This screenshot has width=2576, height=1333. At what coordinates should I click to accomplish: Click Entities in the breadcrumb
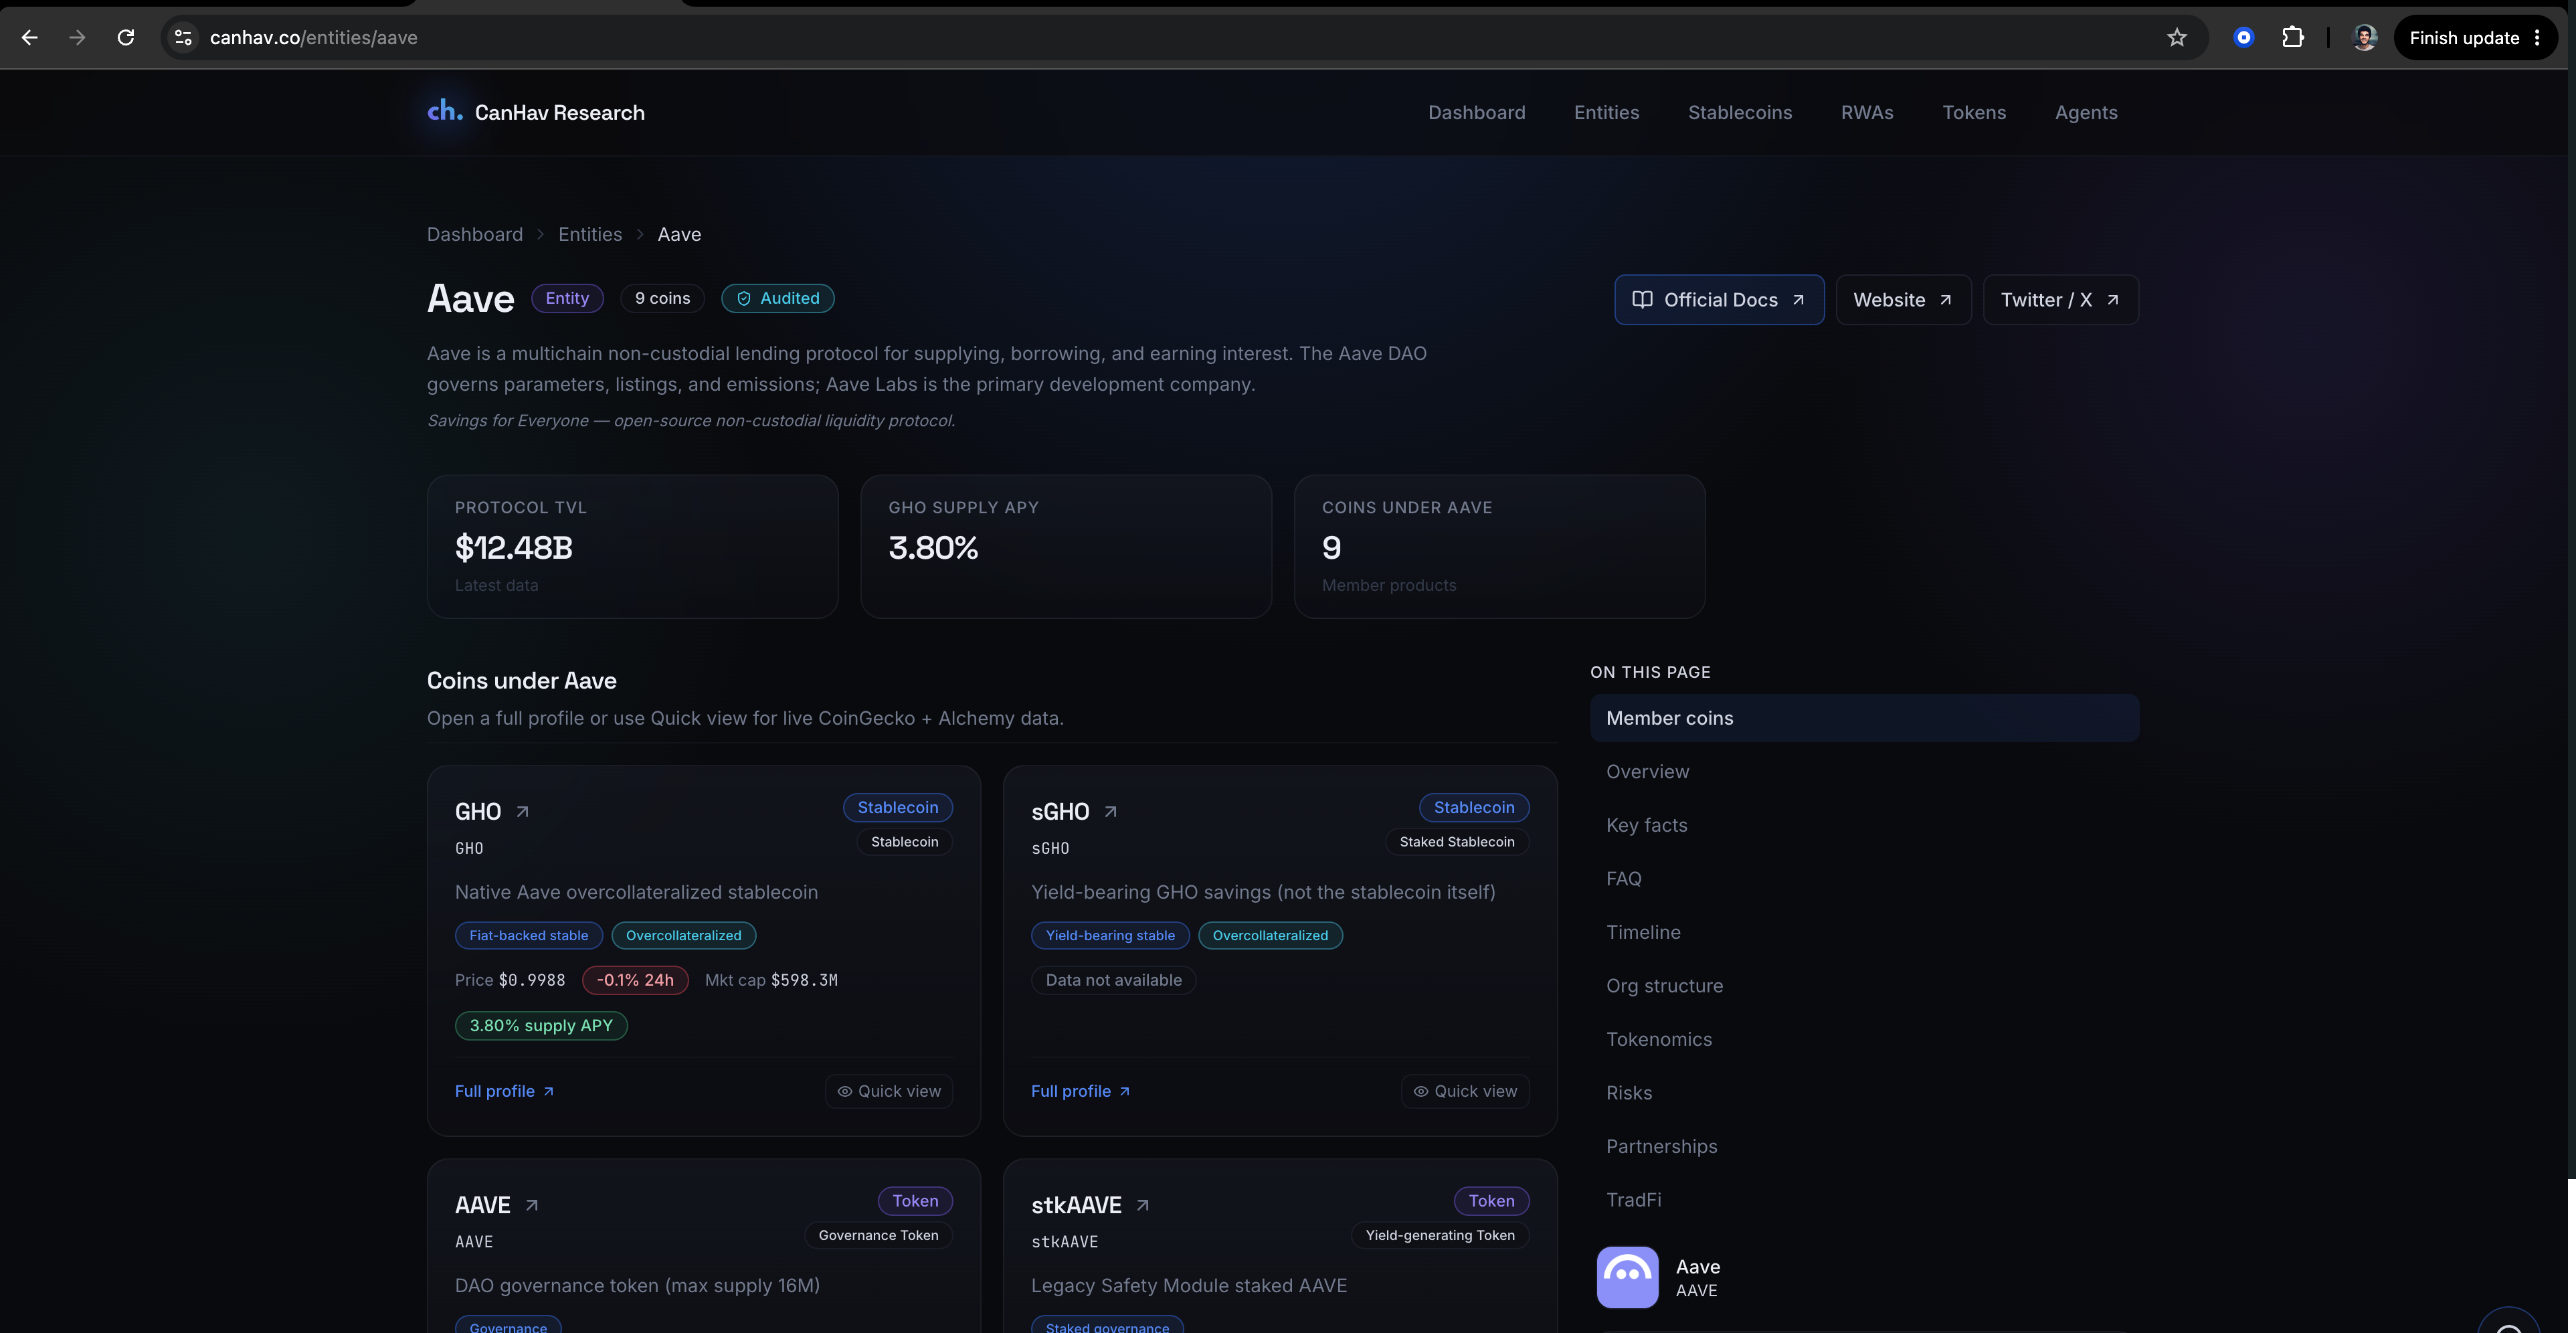590,234
